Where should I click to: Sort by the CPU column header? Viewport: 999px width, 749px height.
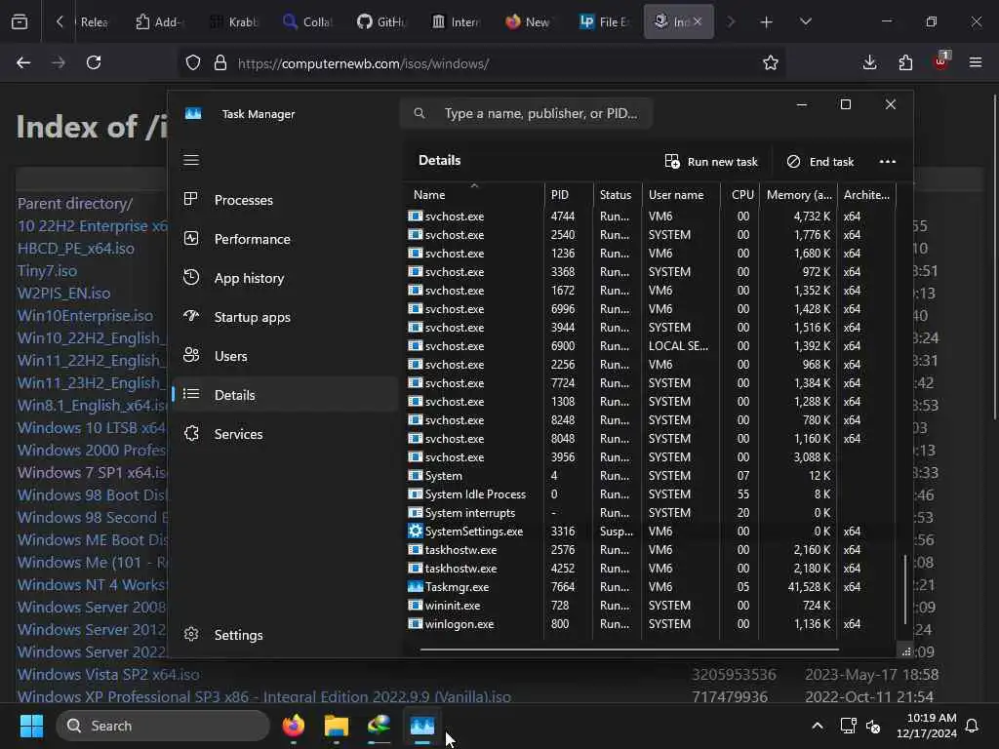coord(739,195)
